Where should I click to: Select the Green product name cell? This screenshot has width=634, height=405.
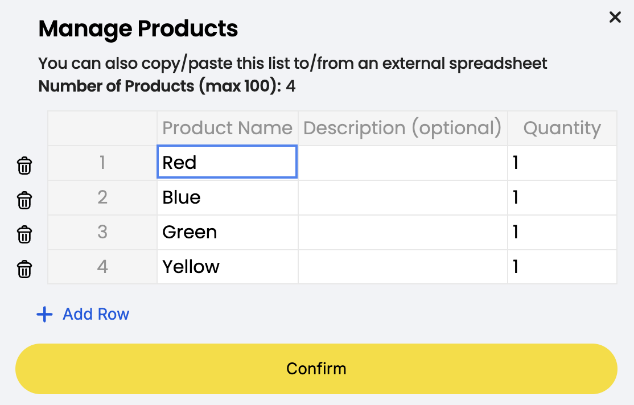(227, 232)
